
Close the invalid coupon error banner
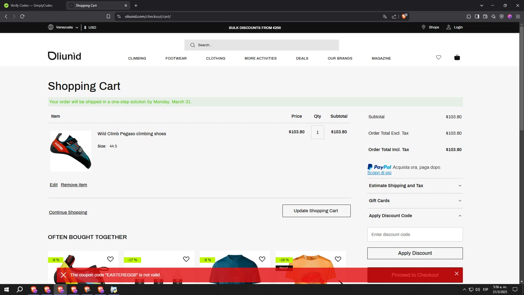[x=457, y=274]
